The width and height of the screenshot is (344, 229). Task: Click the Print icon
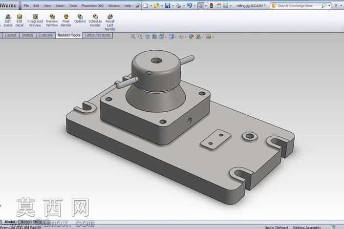coord(178,6)
